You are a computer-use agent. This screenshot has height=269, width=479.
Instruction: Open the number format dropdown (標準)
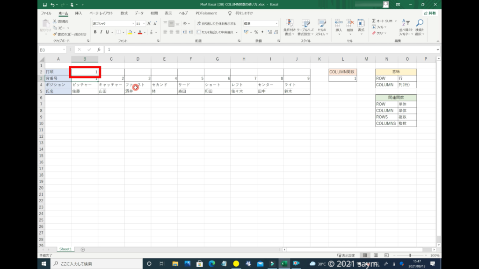click(277, 23)
